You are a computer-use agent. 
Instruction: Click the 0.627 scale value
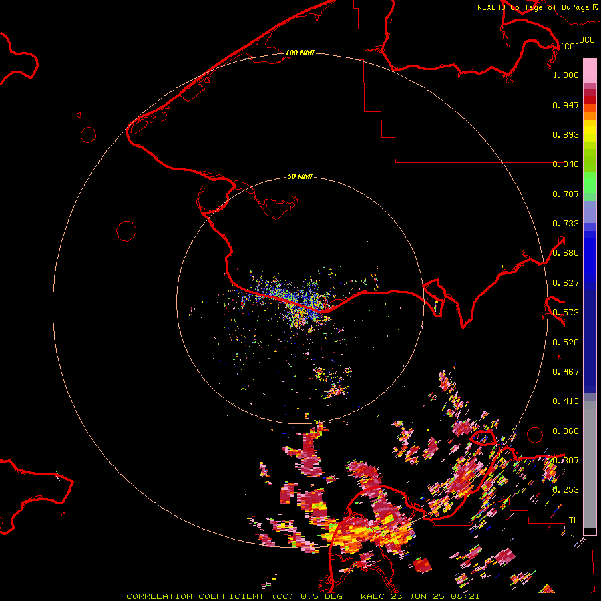(566, 283)
